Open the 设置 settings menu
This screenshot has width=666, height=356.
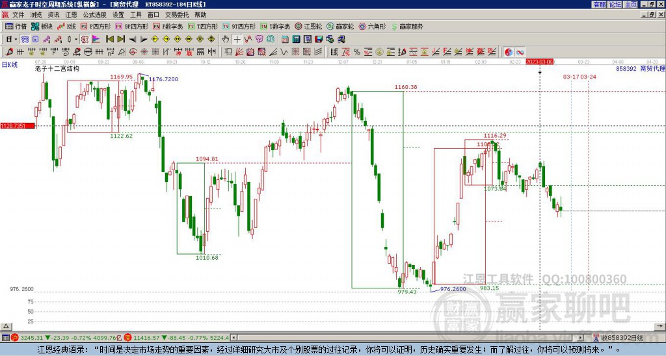pyautogui.click(x=118, y=14)
